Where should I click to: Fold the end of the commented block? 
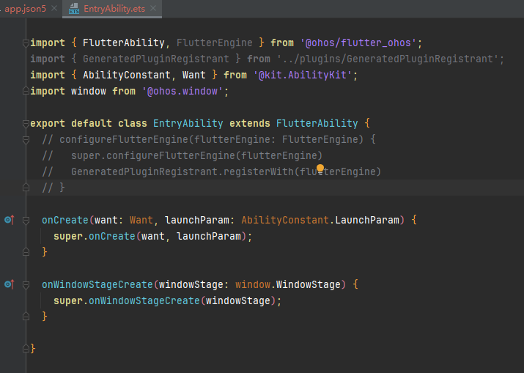point(26,188)
